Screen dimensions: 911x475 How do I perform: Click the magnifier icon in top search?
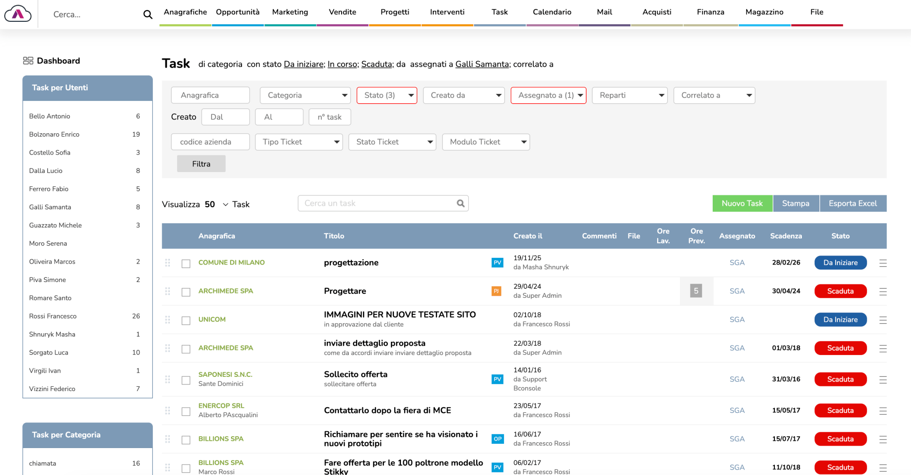click(x=148, y=15)
